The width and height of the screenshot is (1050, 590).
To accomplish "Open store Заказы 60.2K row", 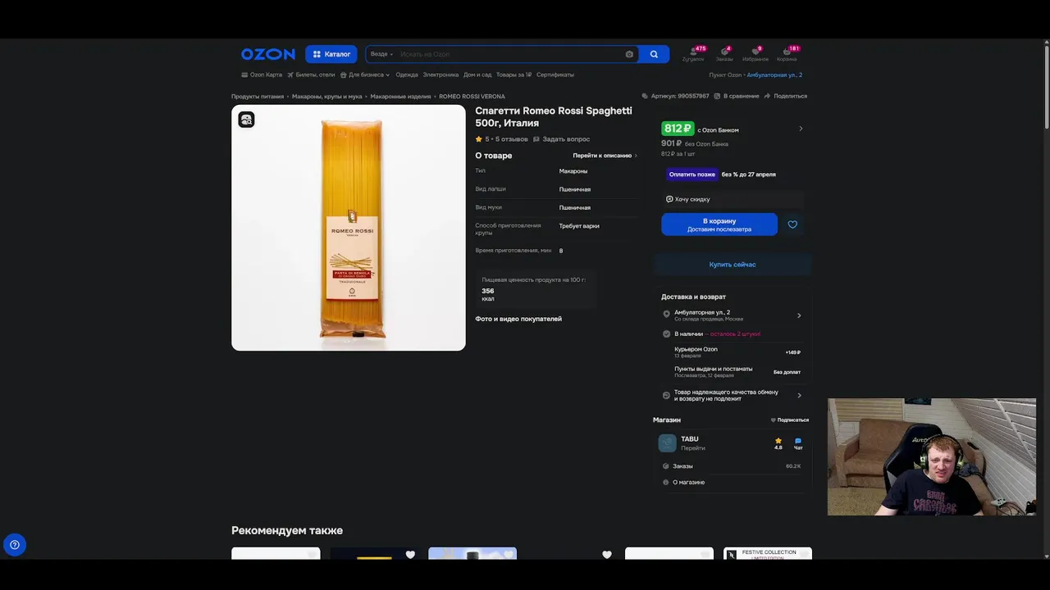I will pyautogui.click(x=732, y=466).
